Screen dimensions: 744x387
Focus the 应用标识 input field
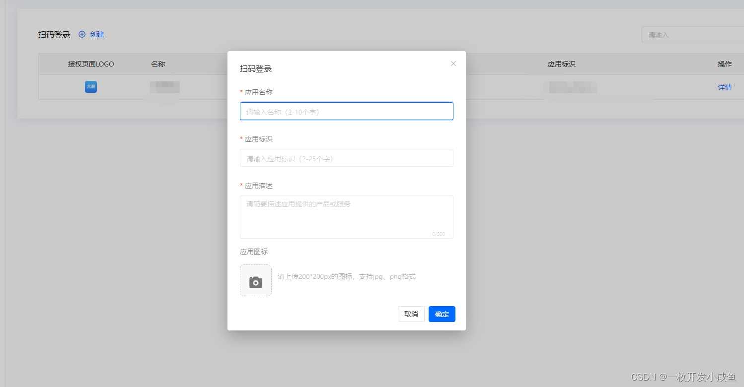347,158
